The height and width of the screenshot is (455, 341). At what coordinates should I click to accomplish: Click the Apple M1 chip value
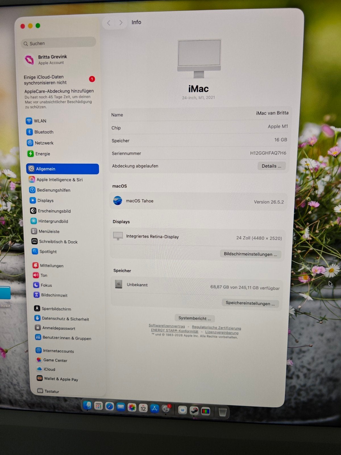(x=278, y=126)
